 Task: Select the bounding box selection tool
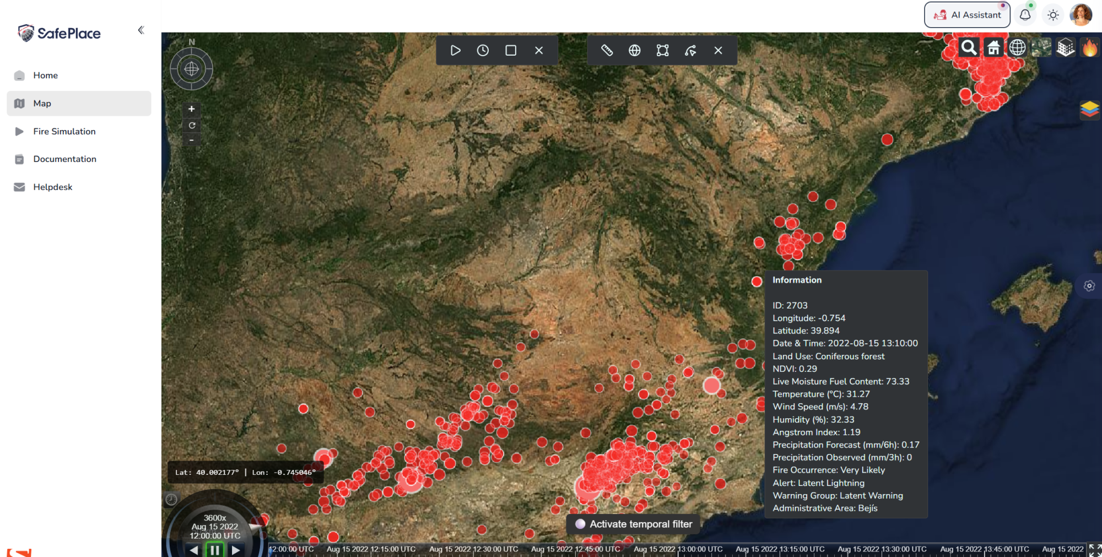662,51
